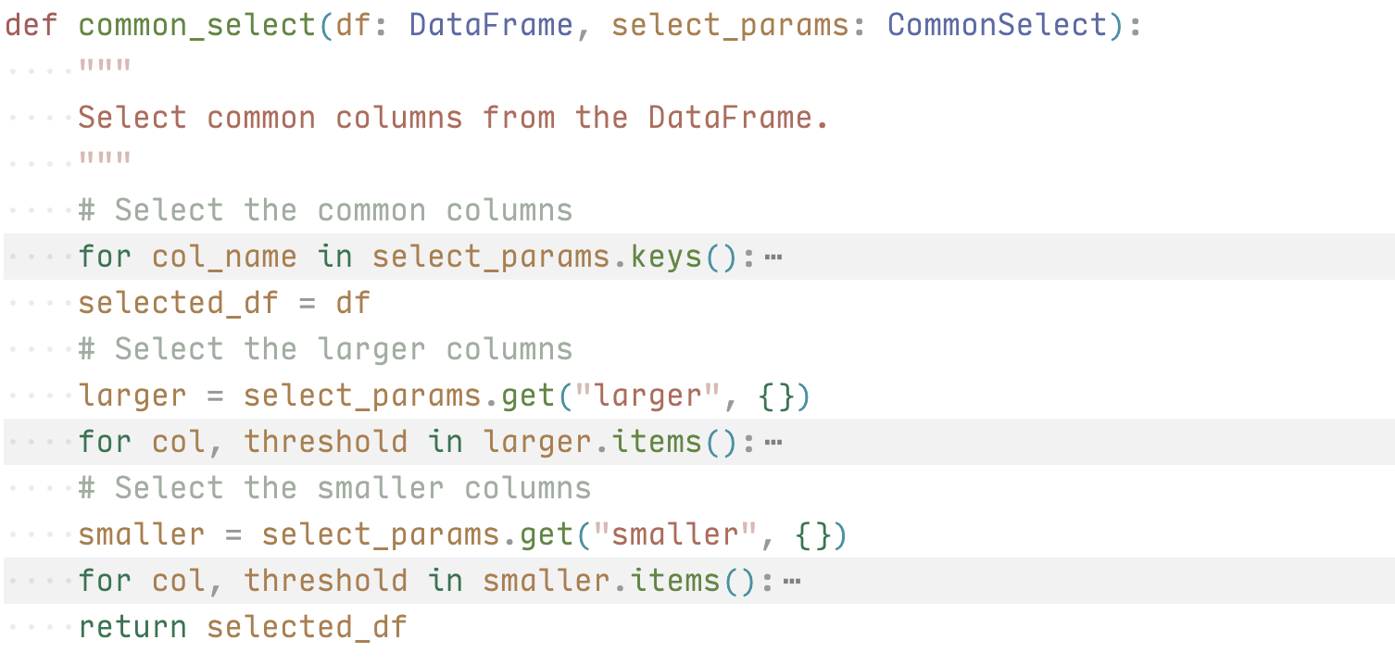Click the 'smaller' variable assignment name
Screen dimensions: 1395x665
(142, 534)
